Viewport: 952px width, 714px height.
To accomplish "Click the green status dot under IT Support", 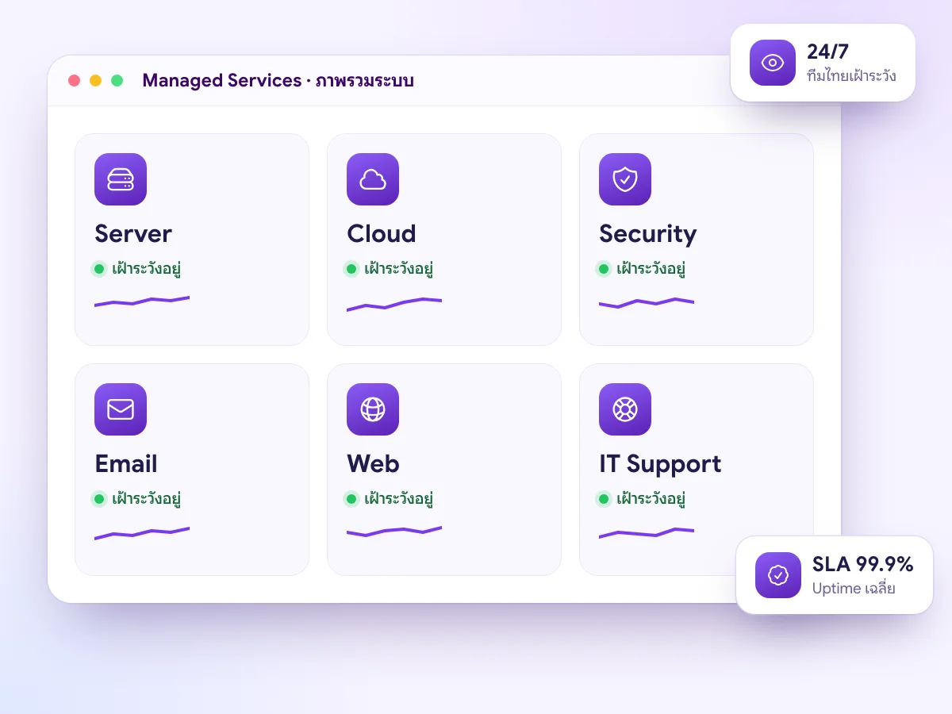I will pos(604,499).
